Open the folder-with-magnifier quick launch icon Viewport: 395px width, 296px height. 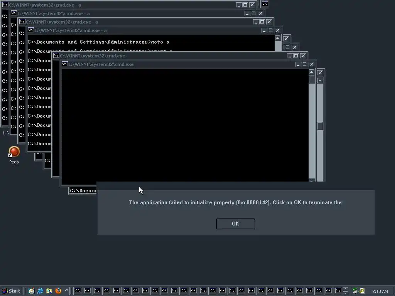tap(49, 291)
